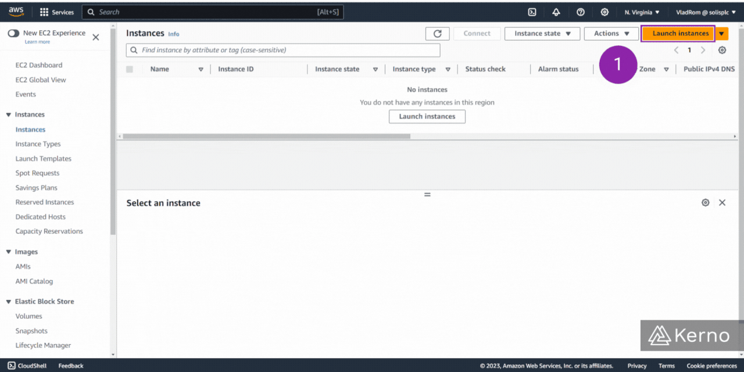Select Instances in the sidebar
Screen dimensions: 744x372
pyautogui.click(x=30, y=130)
